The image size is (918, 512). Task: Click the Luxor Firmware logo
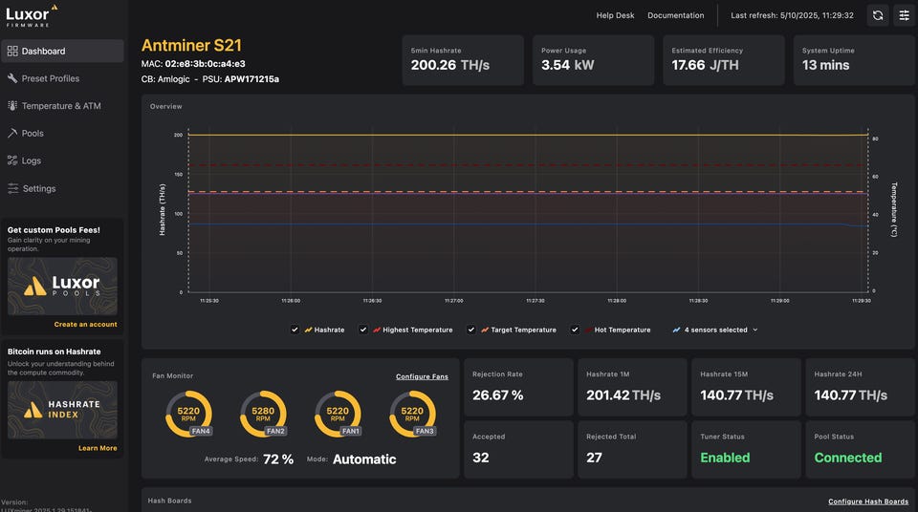tap(32, 16)
